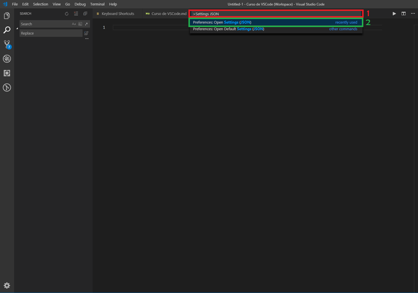Viewport: 418px width, 293px height.
Task: Toggle Match Case in search box
Action: point(74,24)
